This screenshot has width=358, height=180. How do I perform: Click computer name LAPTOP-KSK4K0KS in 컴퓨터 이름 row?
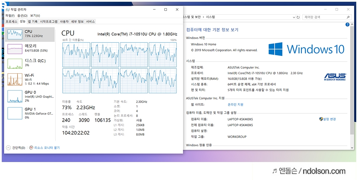[x=240, y=119]
